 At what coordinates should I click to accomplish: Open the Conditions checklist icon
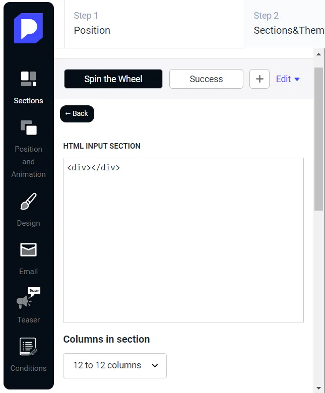click(28, 347)
